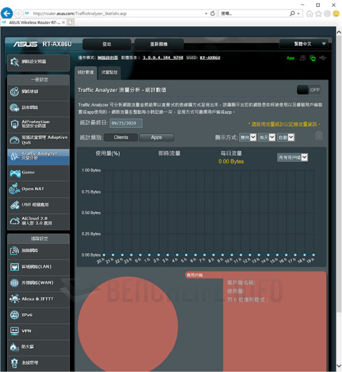Open AiProtection shield icon
The height and width of the screenshot is (372, 342).
(14, 124)
